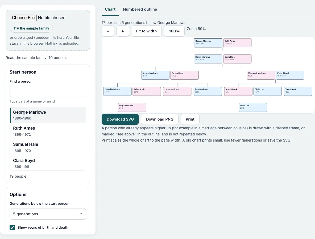Select the Henry Marlowe chart box
The width and height of the screenshot is (315, 239).
pyautogui.click(x=208, y=59)
